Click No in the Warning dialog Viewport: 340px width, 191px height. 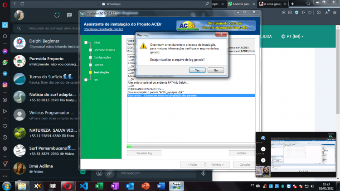point(215,70)
